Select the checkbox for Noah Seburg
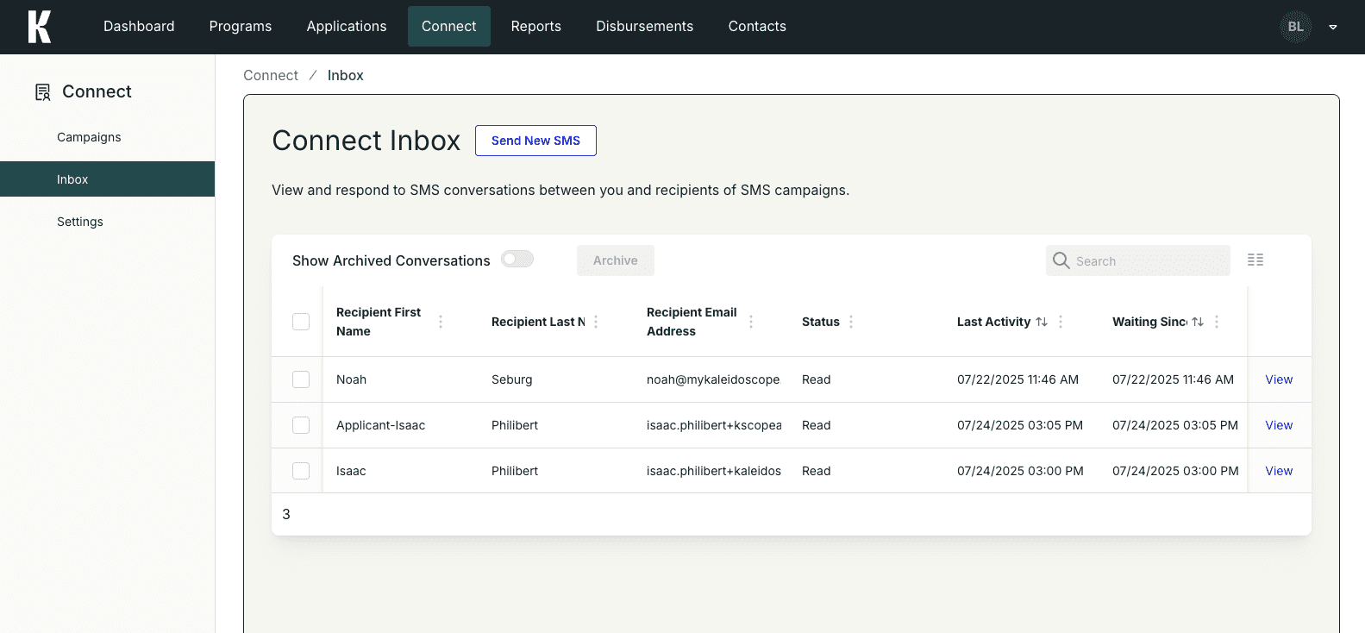The width and height of the screenshot is (1365, 633). (301, 379)
